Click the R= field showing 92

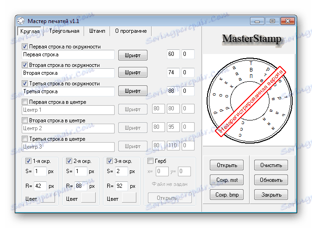tap(122, 186)
